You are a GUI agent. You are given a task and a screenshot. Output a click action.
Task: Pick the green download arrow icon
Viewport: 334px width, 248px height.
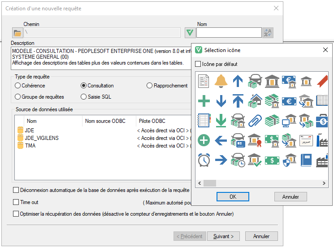click(221, 121)
